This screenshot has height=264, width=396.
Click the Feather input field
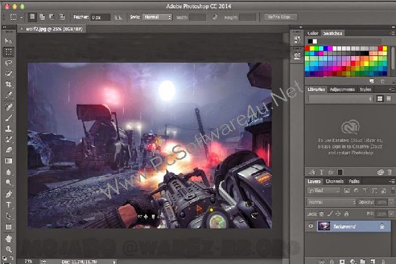coord(100,17)
